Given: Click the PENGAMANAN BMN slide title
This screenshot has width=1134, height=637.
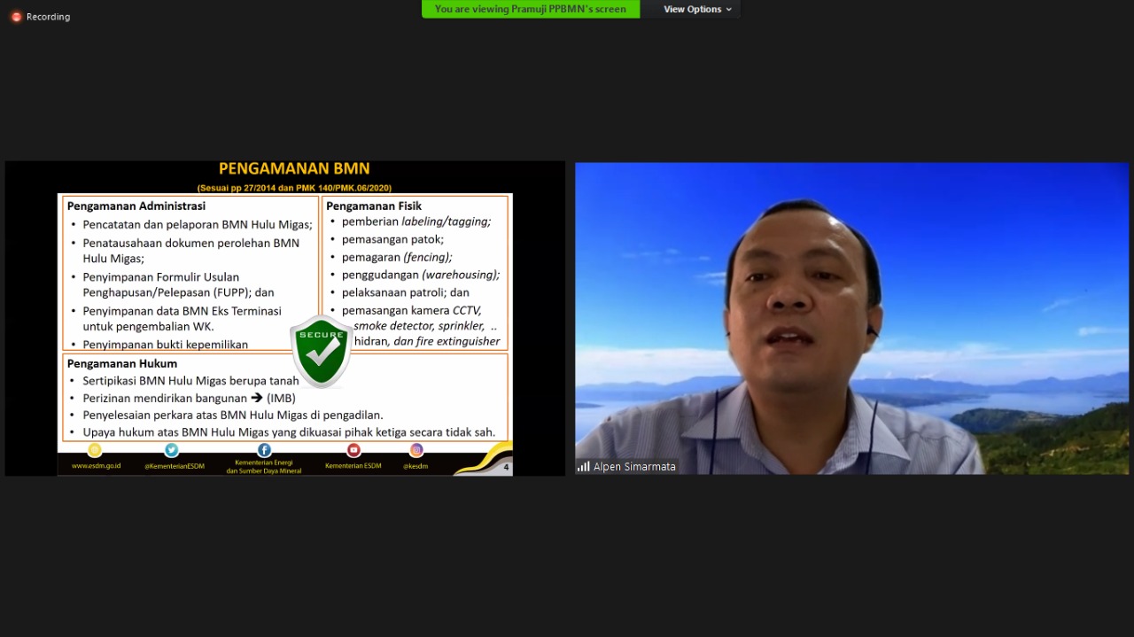Looking at the screenshot, I should tap(294, 168).
